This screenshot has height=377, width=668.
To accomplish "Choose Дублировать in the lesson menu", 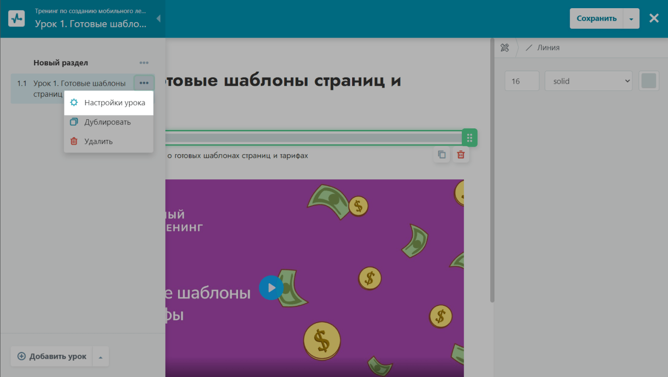I will coord(107,122).
